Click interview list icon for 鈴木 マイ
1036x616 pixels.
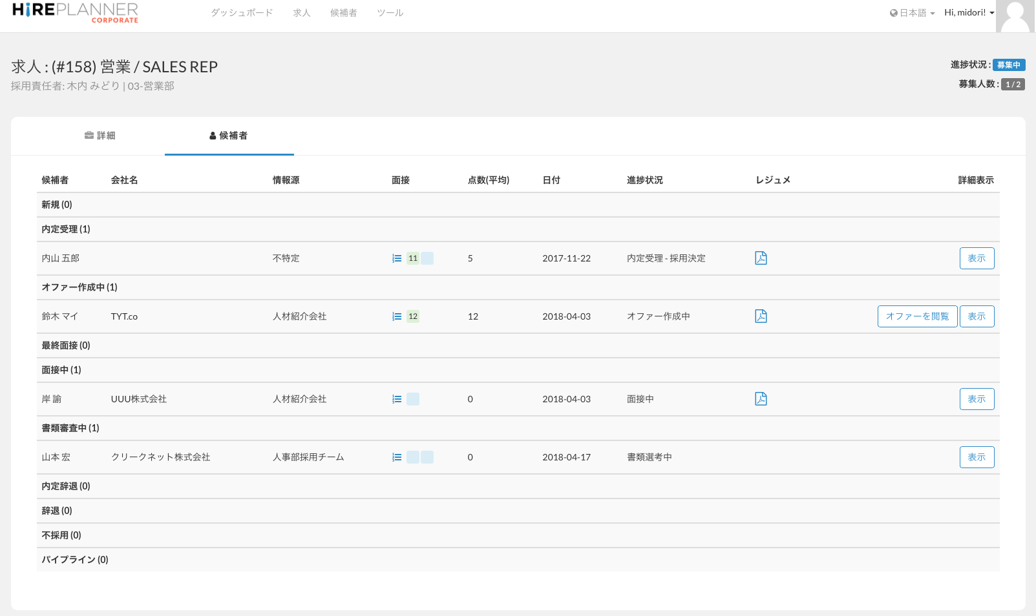pos(397,316)
